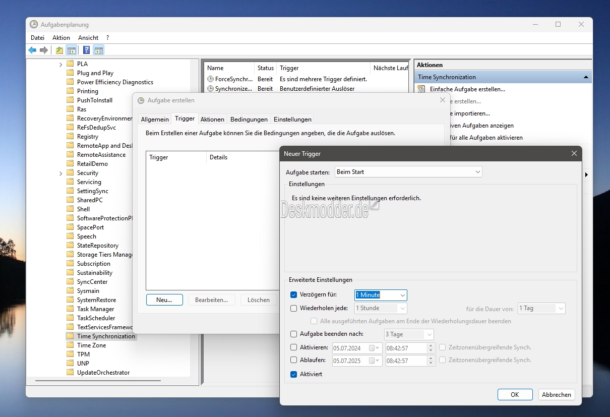Sort tasks by the Name column header

[x=229, y=68]
